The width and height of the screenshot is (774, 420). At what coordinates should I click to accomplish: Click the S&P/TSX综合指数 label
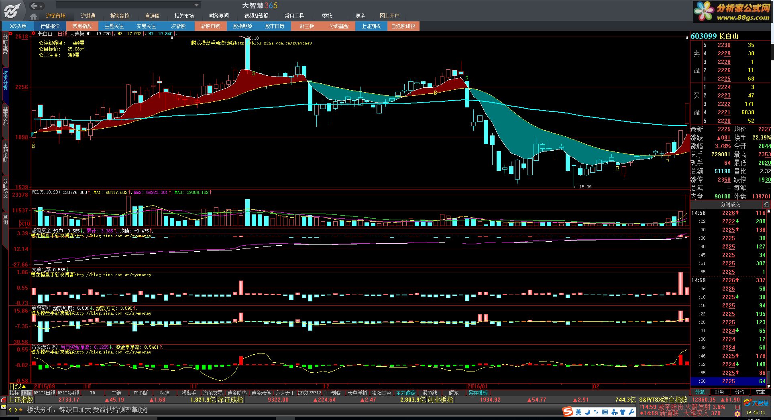[663, 400]
